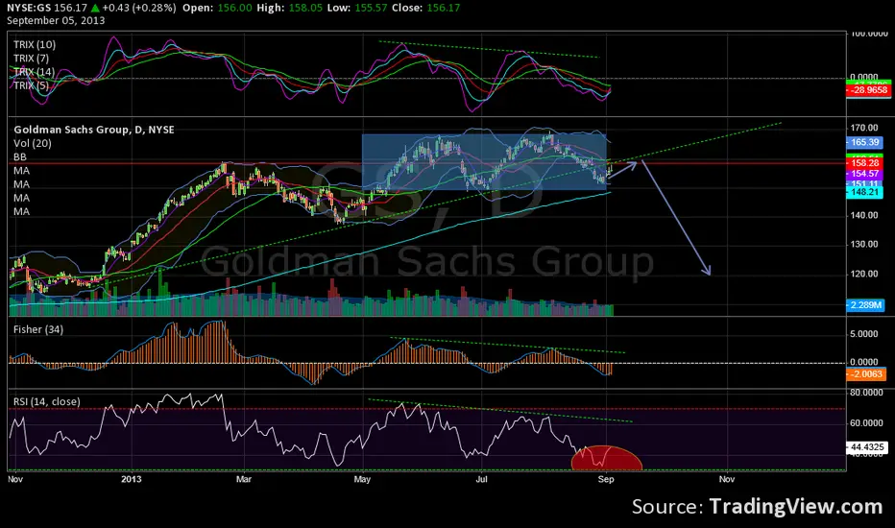
Task: Select the BB Bollinger Bands label
Action: (x=20, y=157)
